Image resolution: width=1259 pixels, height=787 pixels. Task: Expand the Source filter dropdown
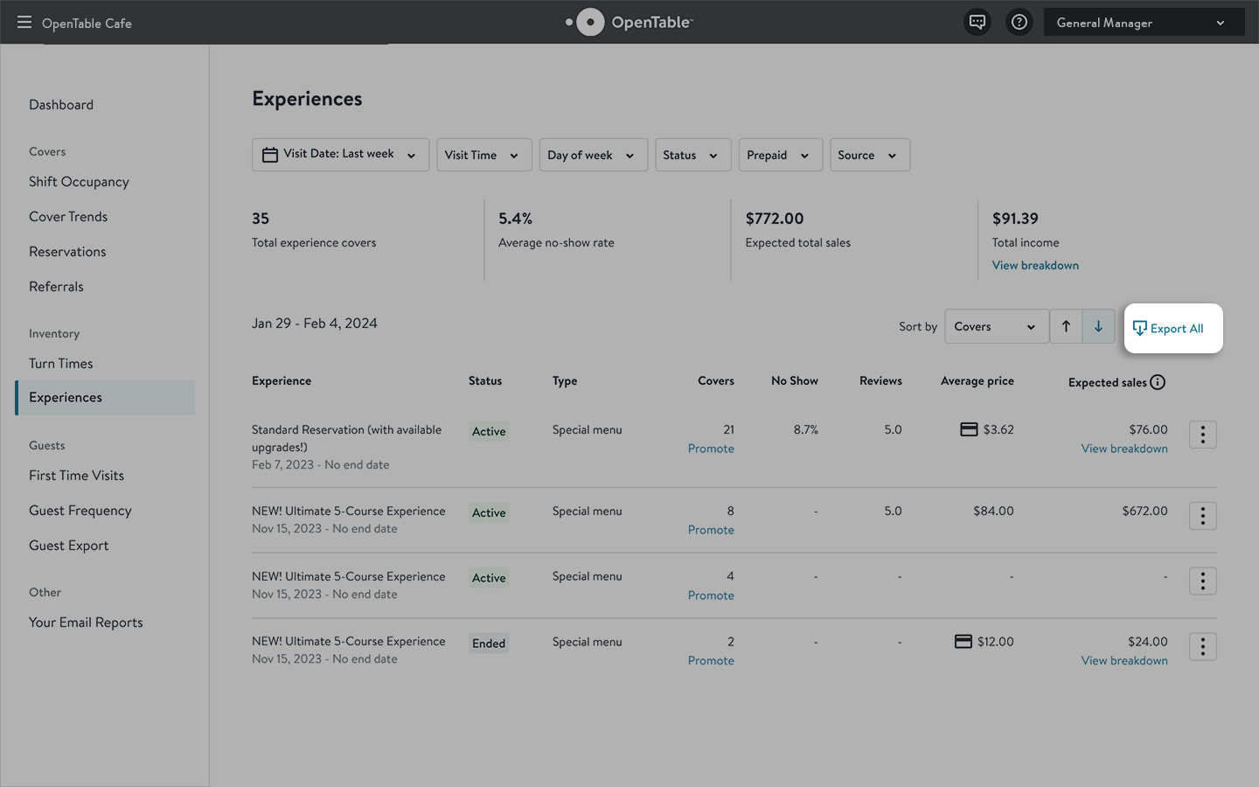pos(870,155)
